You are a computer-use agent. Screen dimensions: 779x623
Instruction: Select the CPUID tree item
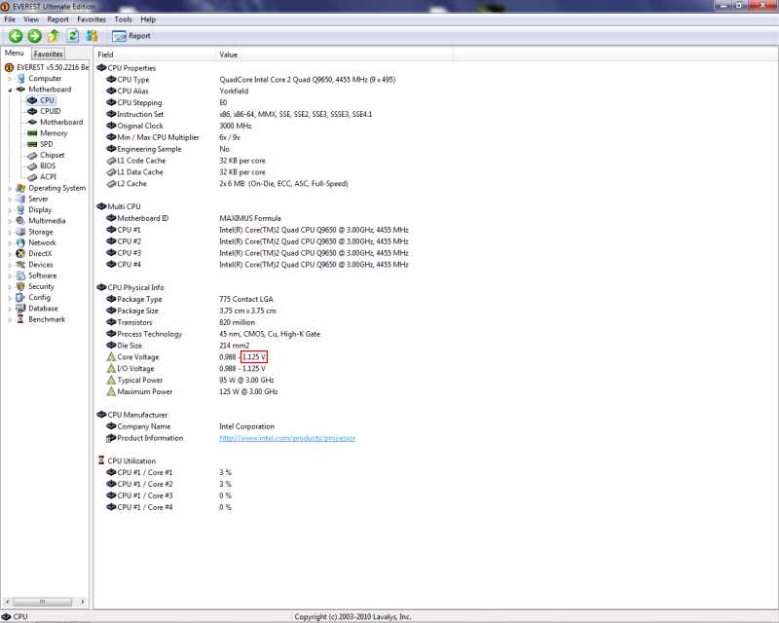point(51,111)
